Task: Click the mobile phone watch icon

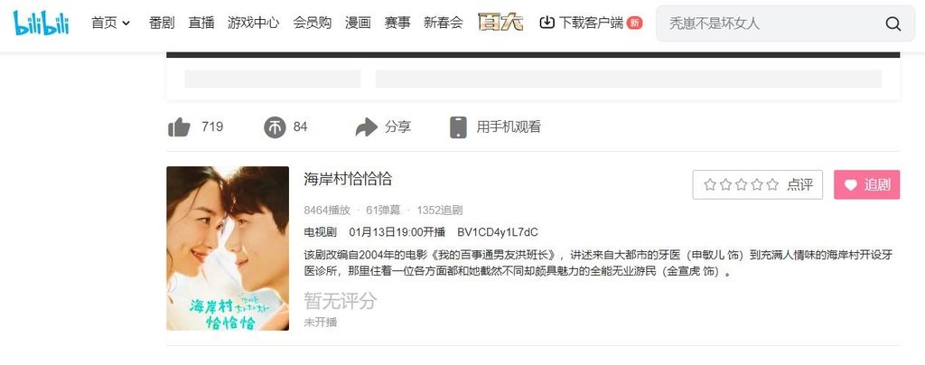Action: (x=458, y=126)
